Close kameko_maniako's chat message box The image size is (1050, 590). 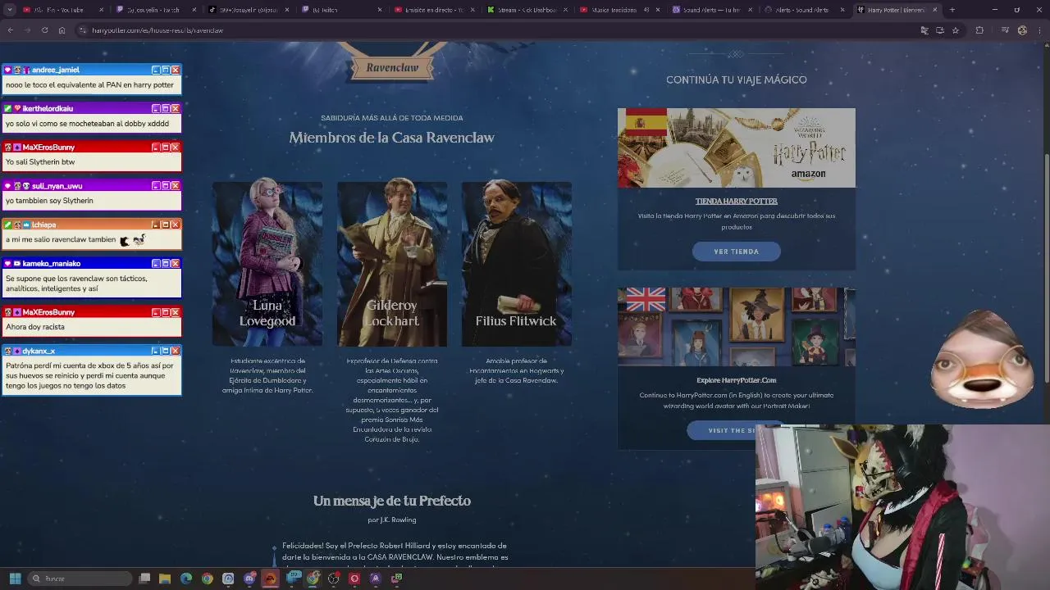[x=175, y=263]
